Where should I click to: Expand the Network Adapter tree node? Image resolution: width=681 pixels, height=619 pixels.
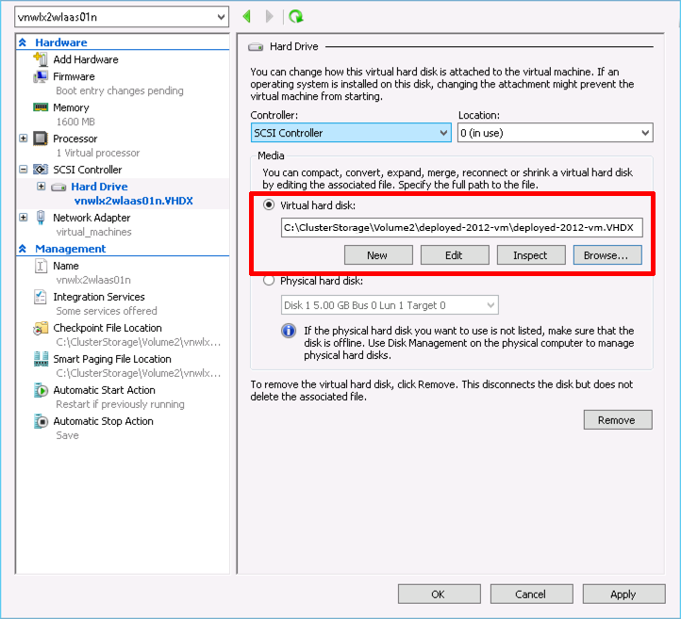(x=23, y=218)
